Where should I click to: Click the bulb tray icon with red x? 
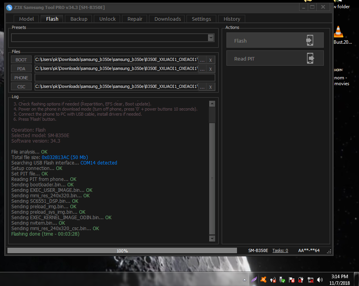273,280
